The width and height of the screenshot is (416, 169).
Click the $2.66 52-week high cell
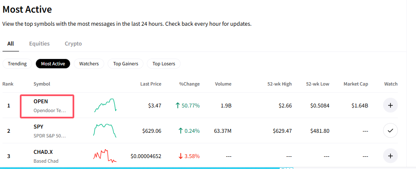285,106
